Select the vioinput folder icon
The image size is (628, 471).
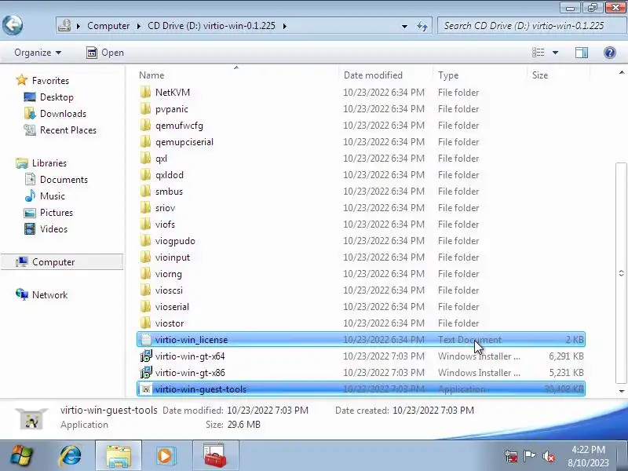[145, 257]
